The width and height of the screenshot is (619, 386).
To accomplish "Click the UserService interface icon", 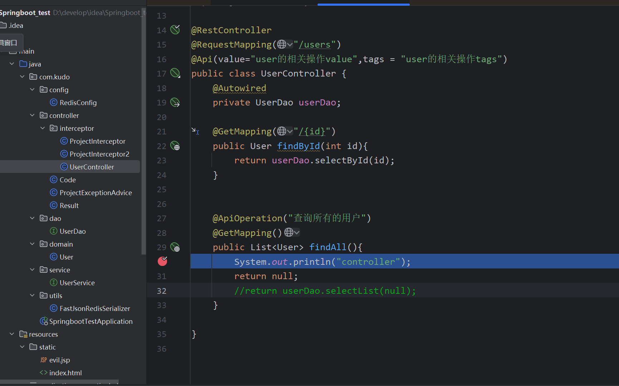I will pyautogui.click(x=54, y=283).
